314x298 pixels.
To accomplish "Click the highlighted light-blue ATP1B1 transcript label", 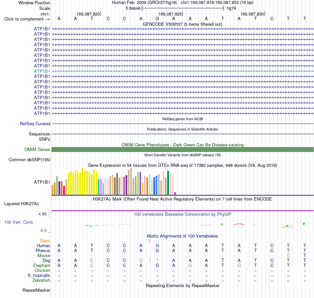I will tap(42, 71).
